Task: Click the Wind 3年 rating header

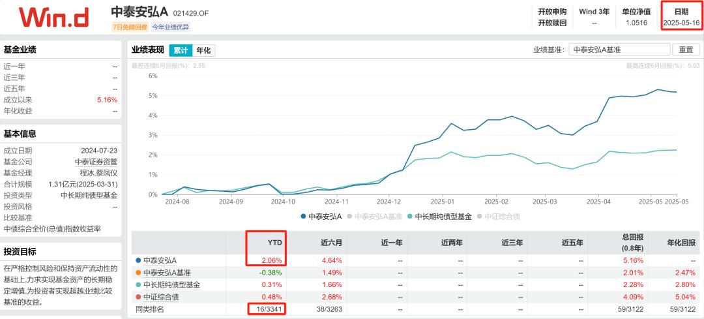Action: click(594, 12)
